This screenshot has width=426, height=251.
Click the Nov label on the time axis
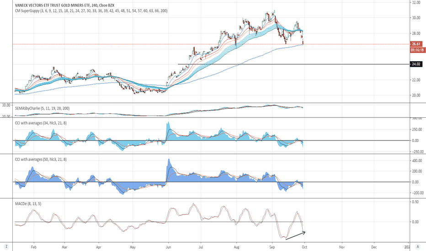342,247
